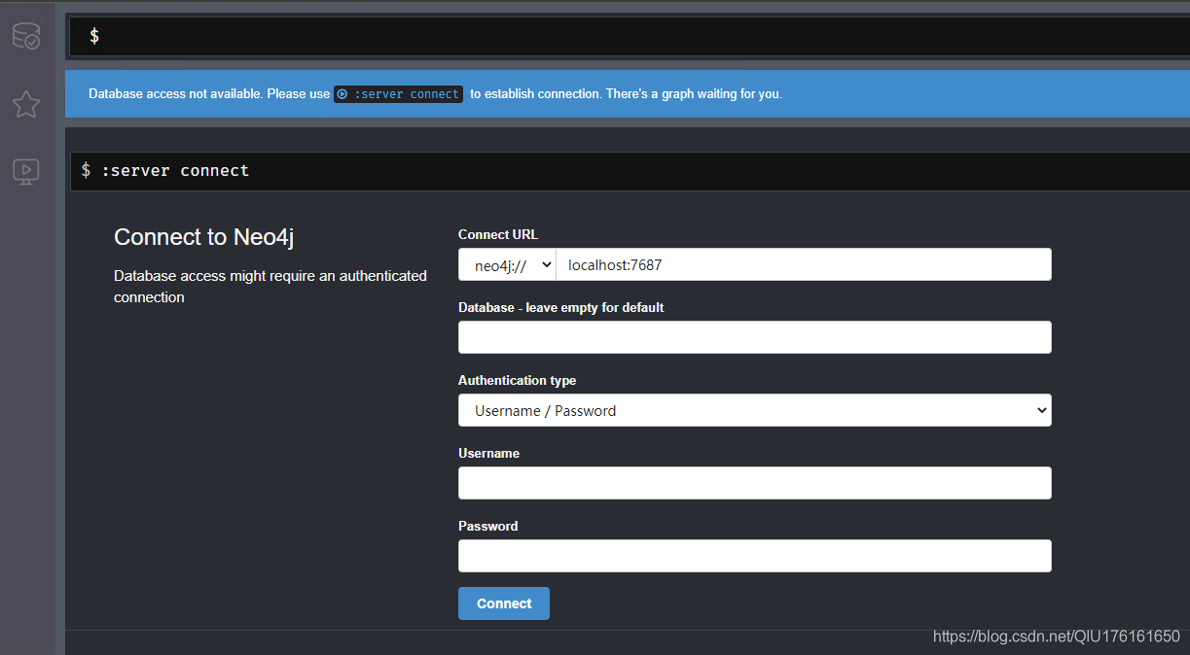
Task: Click the 'Connect URL' label
Action: tap(498, 234)
